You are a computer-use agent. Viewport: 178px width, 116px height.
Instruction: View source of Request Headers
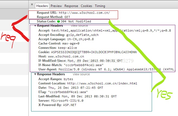tap(79, 26)
